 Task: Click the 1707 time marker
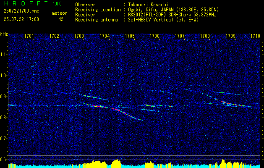click(x=180, y=36)
